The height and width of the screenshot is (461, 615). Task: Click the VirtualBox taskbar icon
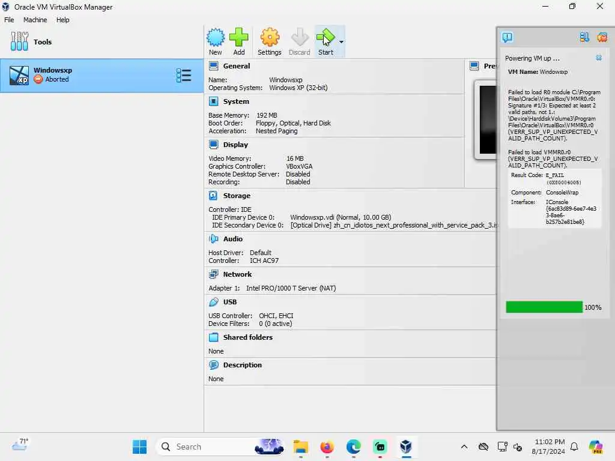tap(406, 447)
